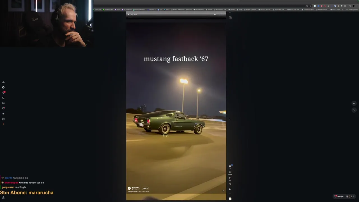Open jk.retrocars profile picture
The image size is (359, 202).
pyautogui.click(x=129, y=188)
